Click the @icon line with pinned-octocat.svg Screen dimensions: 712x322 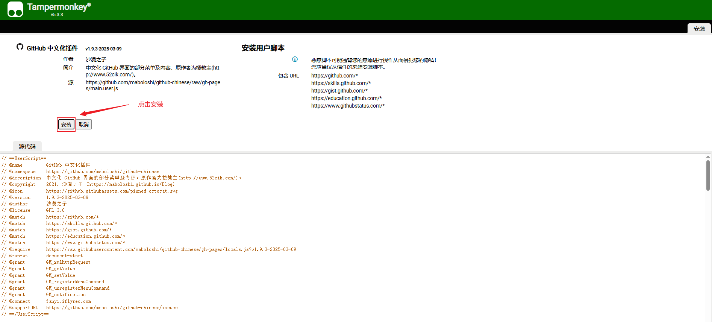[89, 191]
